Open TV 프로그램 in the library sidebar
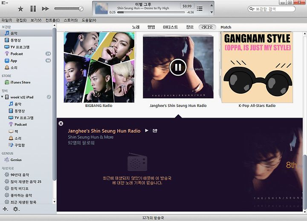The height and width of the screenshot is (221, 307). [26, 47]
